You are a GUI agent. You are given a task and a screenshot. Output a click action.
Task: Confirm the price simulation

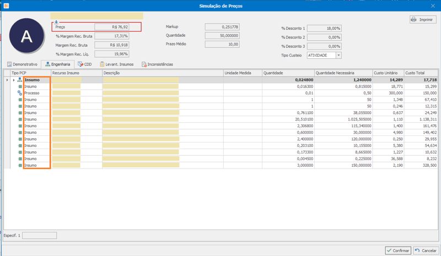tap(398, 250)
